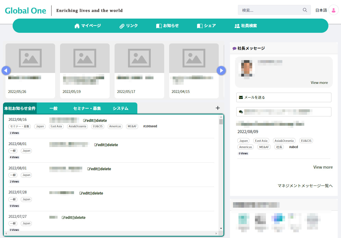Click the scroll-down arrow of announcements list
Screen dimensions: 341x238
[221, 228]
